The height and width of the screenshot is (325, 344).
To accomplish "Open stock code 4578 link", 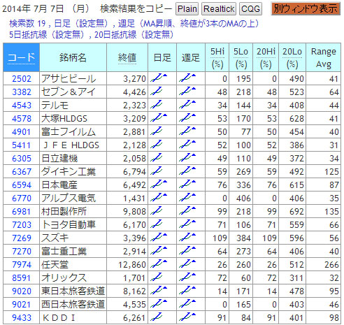I will coord(22,119).
